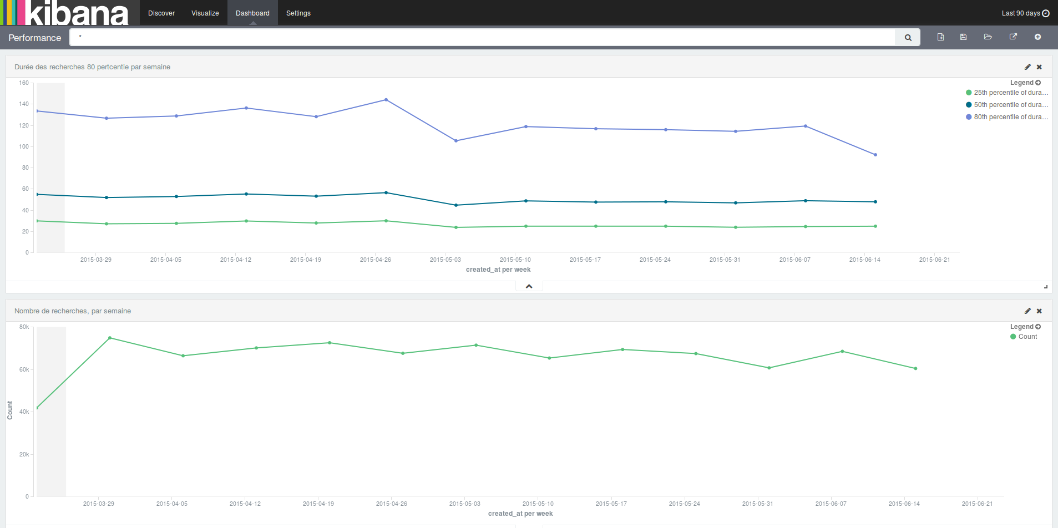Collapse the legend of the Count chart
1058x528 pixels.
tap(1025, 327)
